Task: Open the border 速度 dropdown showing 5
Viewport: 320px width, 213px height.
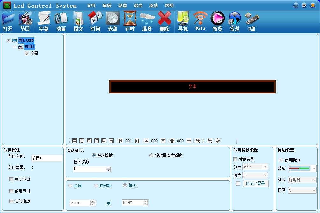Action: [x=302, y=190]
